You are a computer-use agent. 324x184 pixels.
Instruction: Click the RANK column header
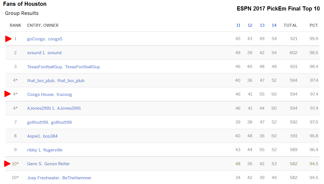(15, 25)
